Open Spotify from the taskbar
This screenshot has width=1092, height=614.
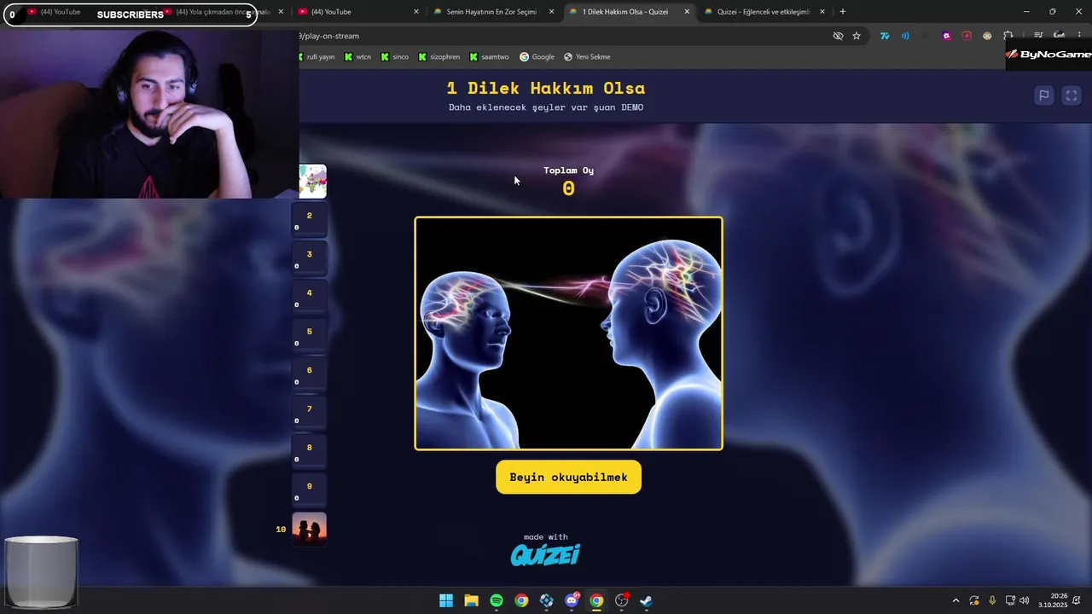[x=497, y=600]
